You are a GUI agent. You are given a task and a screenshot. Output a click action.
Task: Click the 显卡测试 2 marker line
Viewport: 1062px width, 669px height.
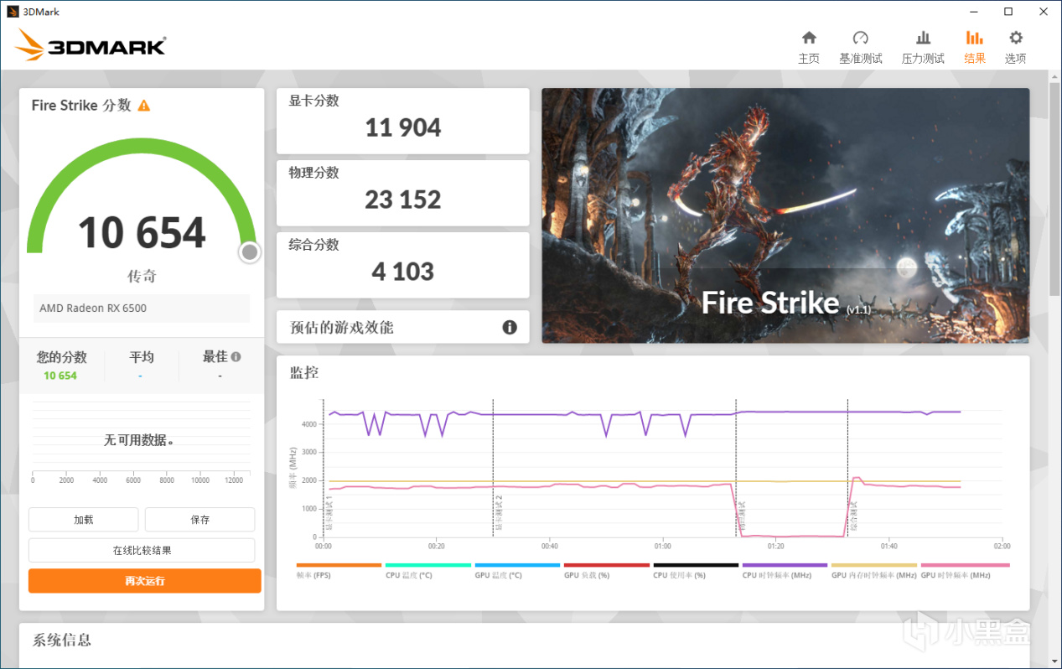click(493, 468)
